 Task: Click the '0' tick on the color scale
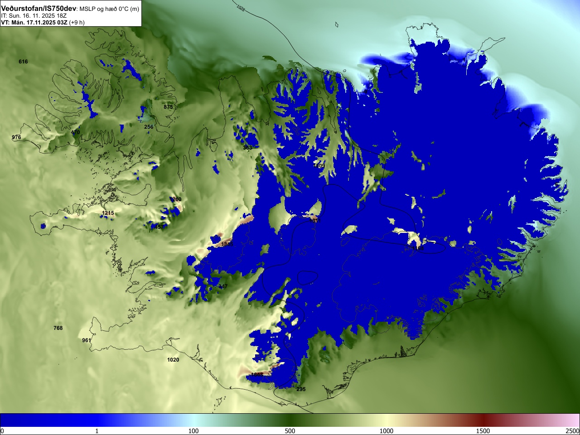pyautogui.click(x=2, y=431)
